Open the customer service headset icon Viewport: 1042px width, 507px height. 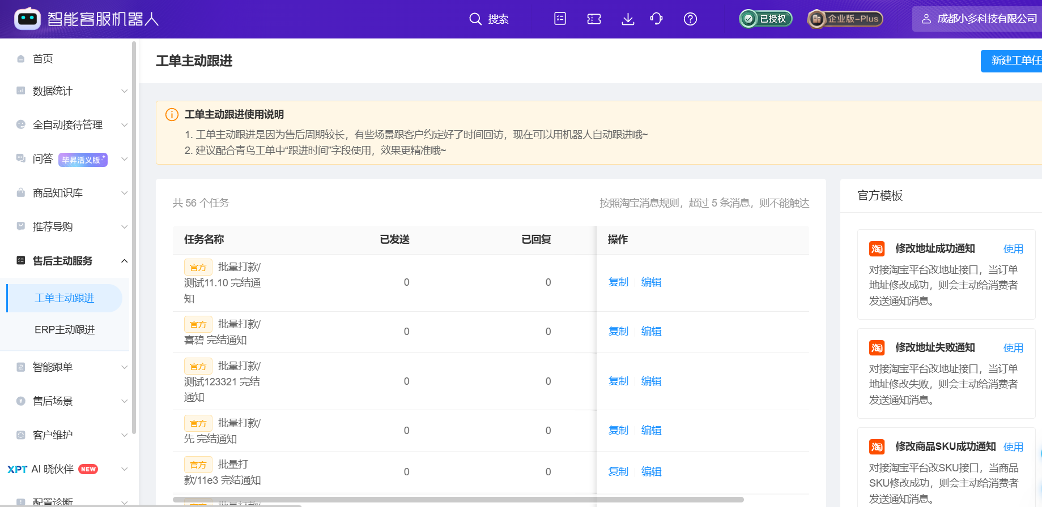click(656, 19)
